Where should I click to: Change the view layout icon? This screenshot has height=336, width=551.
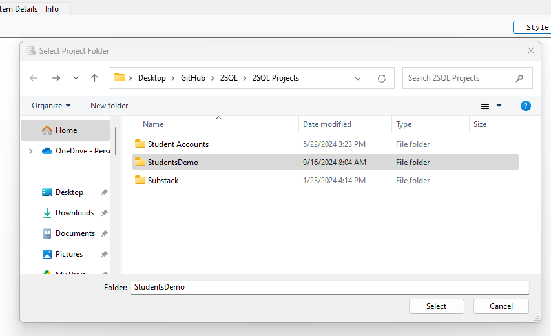(485, 106)
